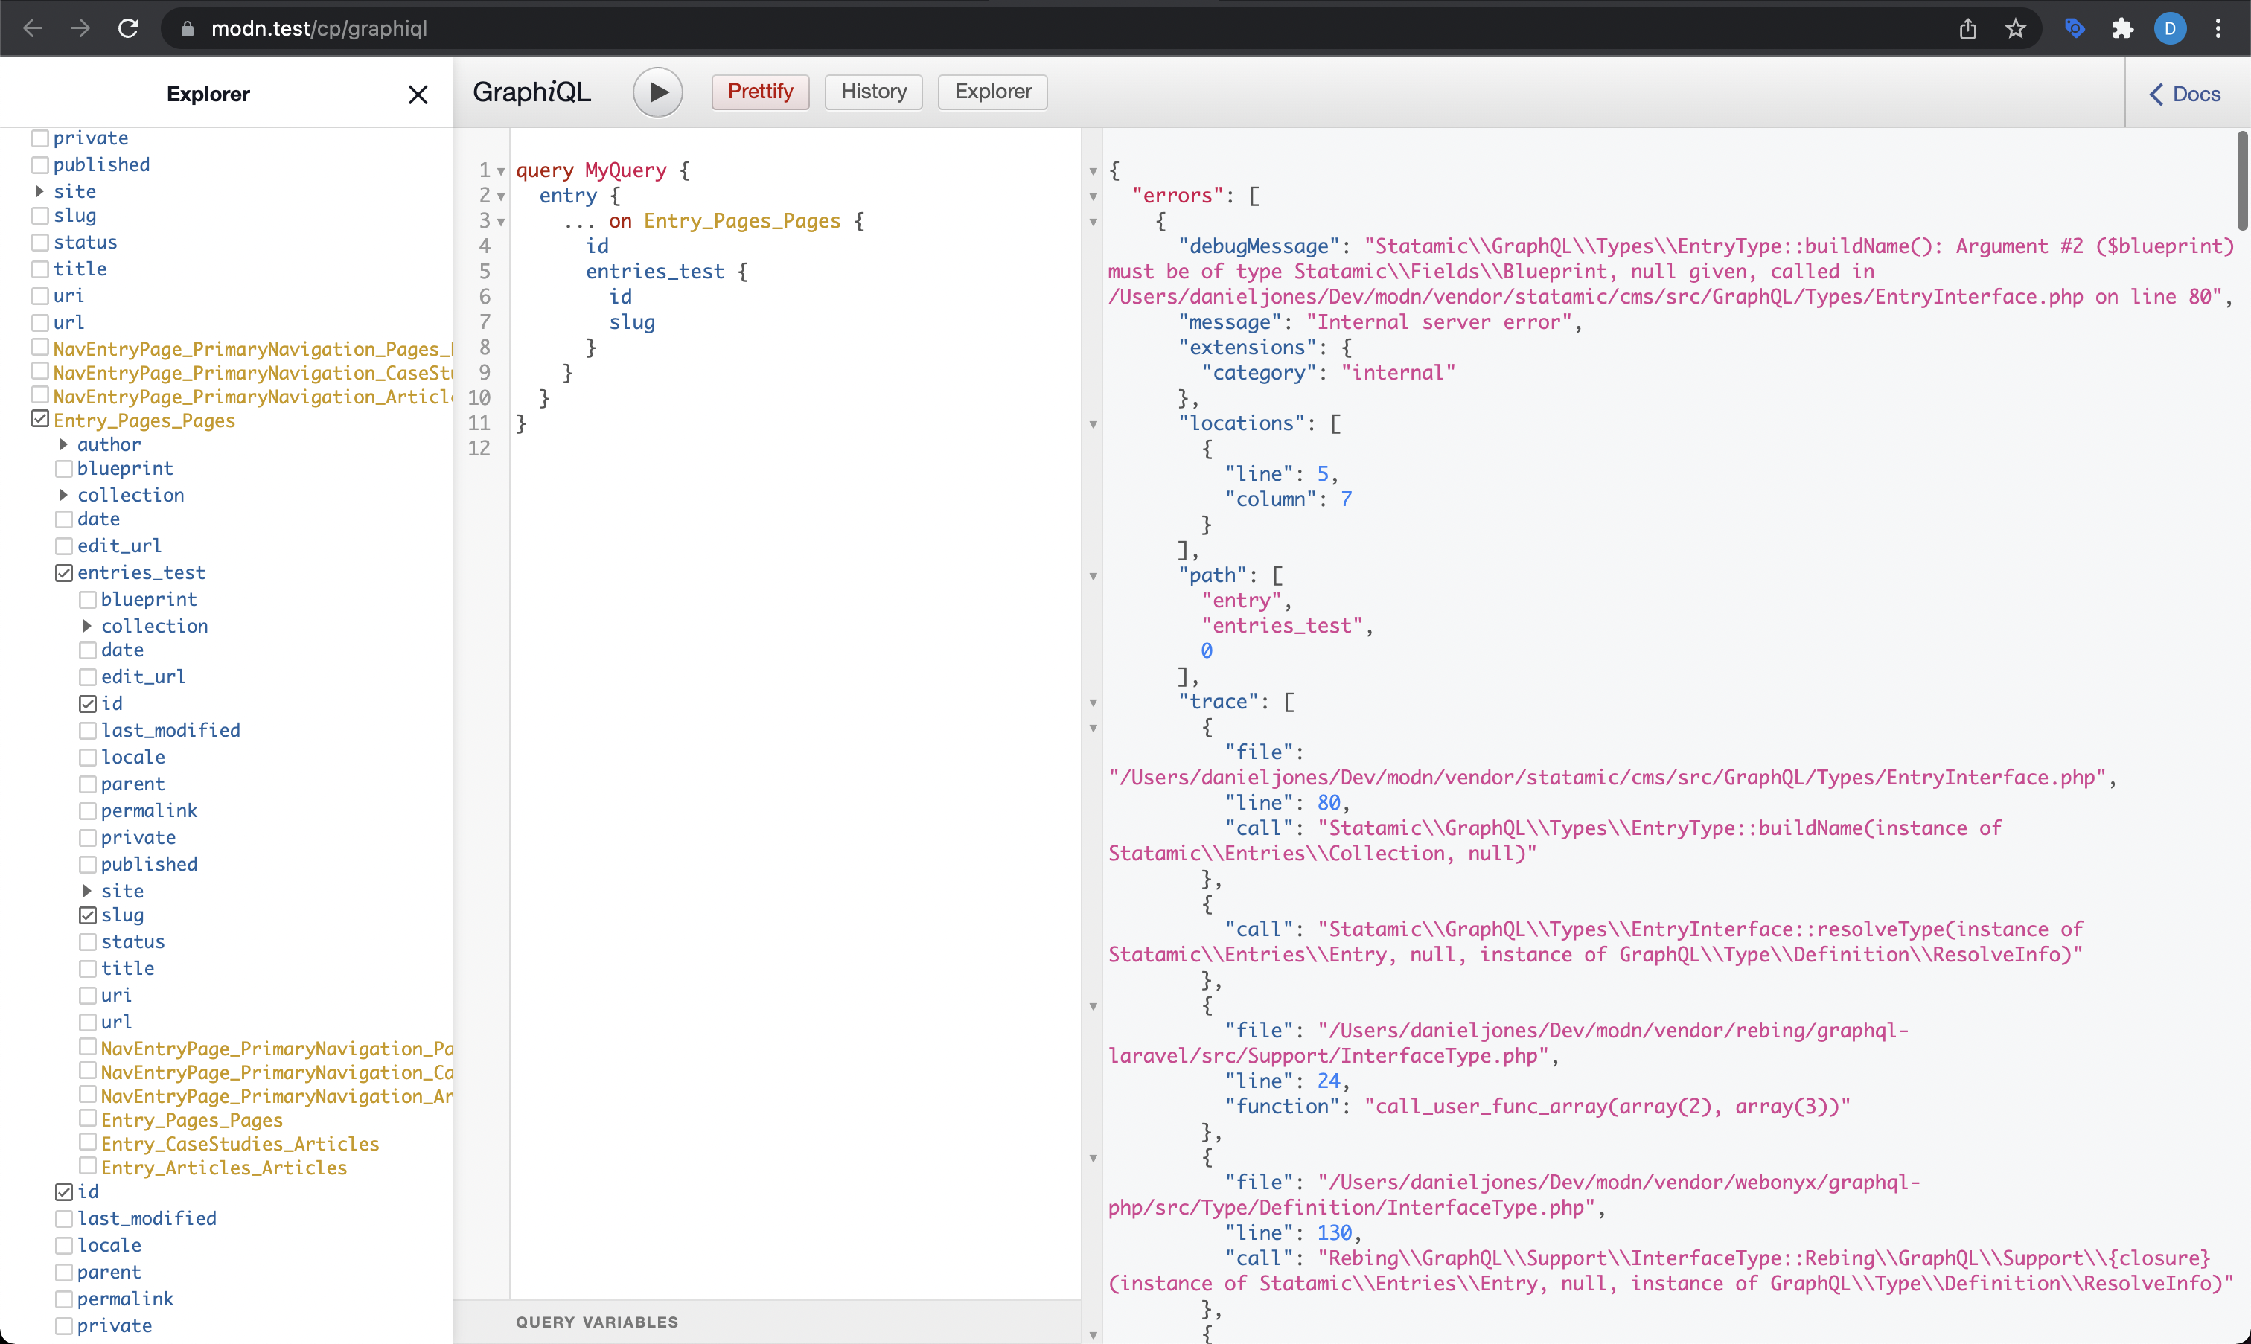Click the browser address bar

[x=319, y=28]
